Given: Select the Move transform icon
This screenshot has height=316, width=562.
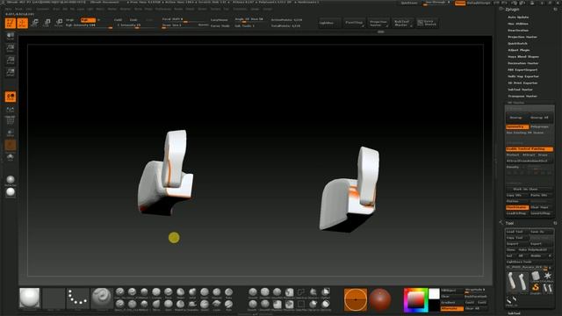Looking at the screenshot, I should [35, 23].
